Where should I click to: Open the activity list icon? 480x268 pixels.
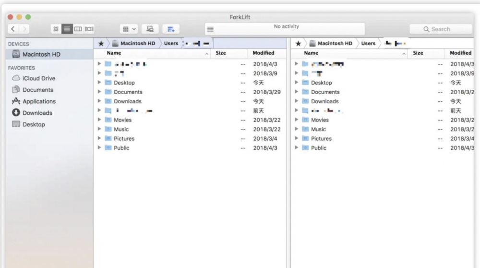pyautogui.click(x=210, y=29)
